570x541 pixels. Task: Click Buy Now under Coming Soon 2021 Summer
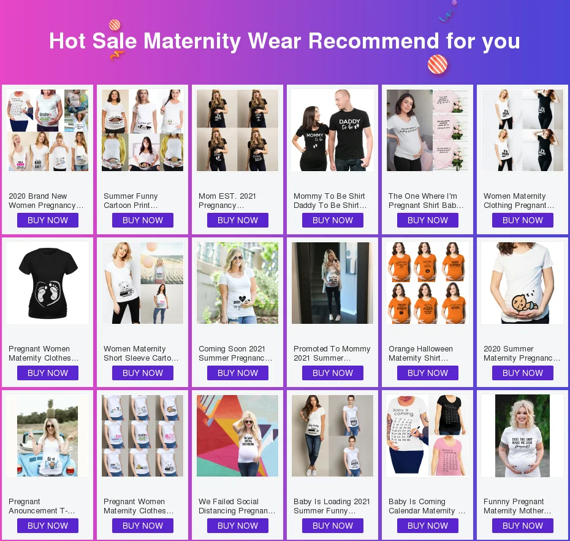coord(238,373)
